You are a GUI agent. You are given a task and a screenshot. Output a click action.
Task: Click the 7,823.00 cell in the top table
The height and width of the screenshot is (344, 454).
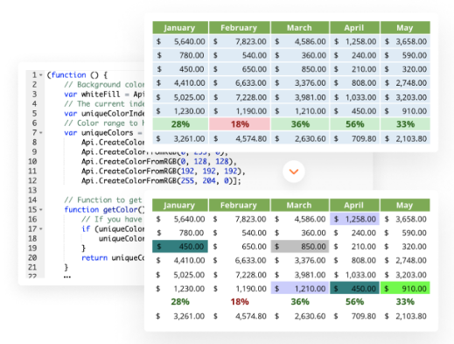click(x=240, y=41)
